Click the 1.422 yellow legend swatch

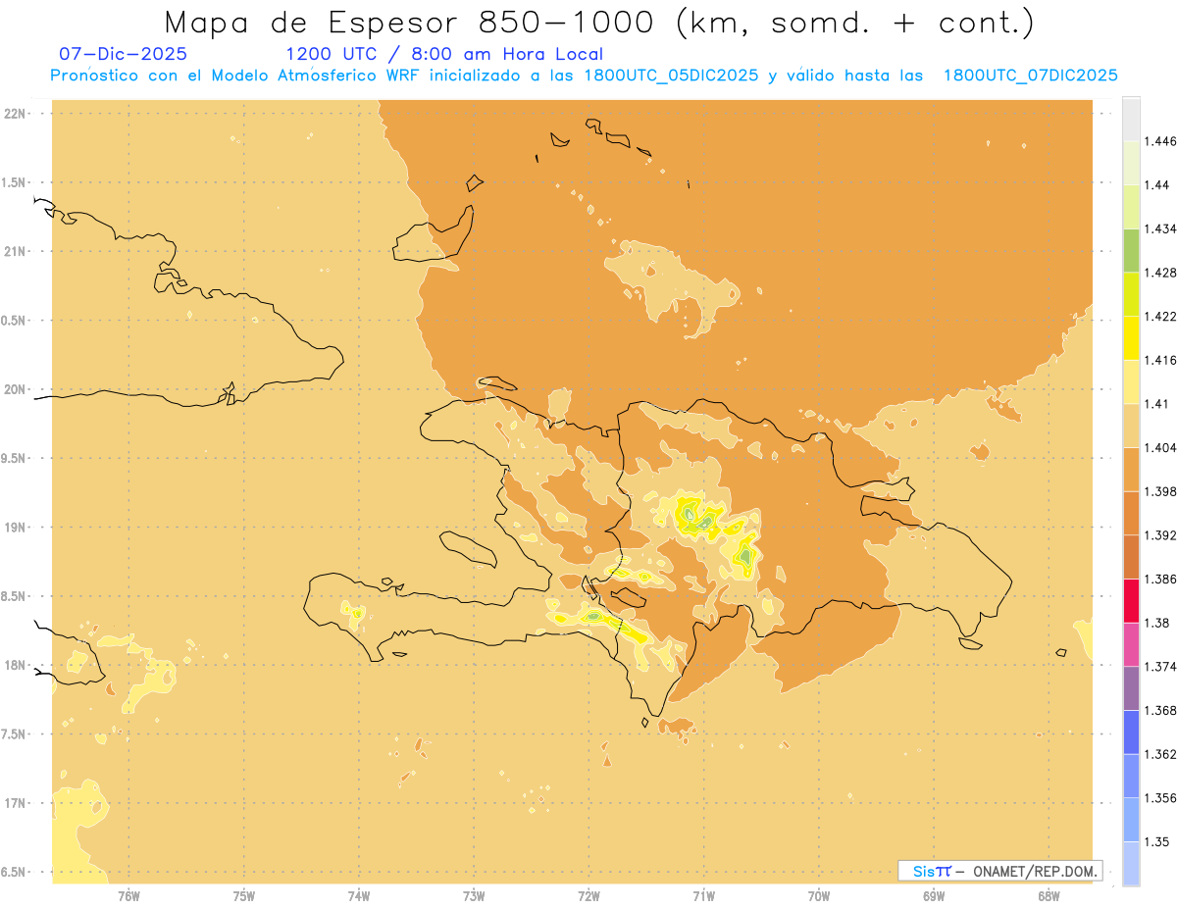pyautogui.click(x=1131, y=293)
